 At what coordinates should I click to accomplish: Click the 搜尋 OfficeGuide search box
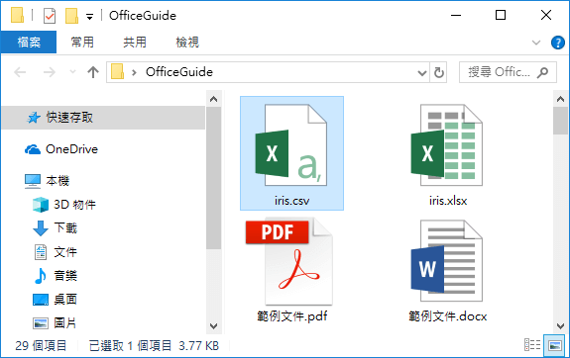508,72
